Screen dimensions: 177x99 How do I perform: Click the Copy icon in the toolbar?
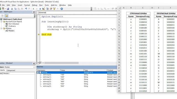pos(15,9)
